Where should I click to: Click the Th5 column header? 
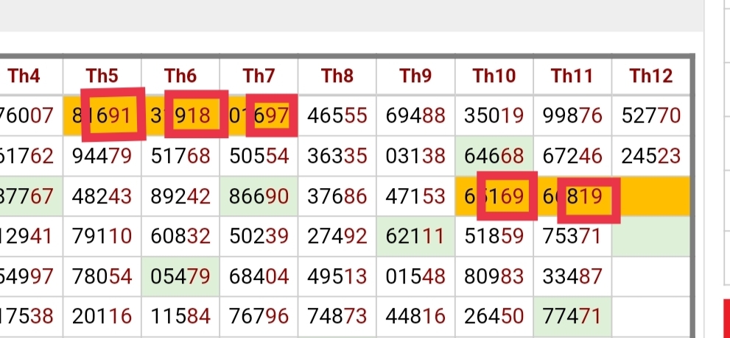(102, 76)
